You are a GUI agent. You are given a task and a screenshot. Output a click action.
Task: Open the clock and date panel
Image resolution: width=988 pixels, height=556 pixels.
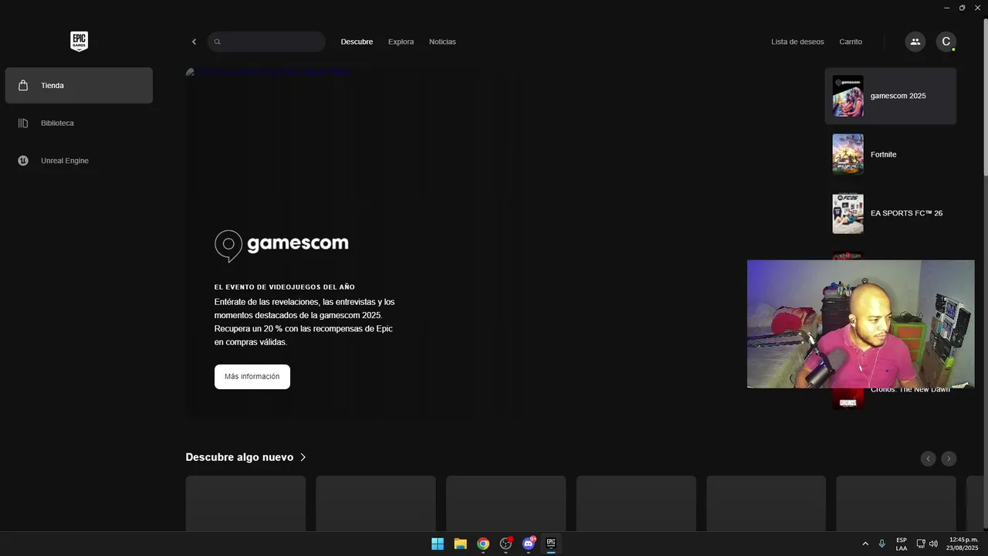click(963, 544)
